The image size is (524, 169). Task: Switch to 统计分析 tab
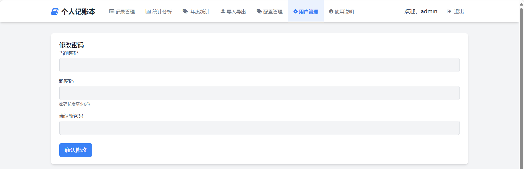pos(159,12)
